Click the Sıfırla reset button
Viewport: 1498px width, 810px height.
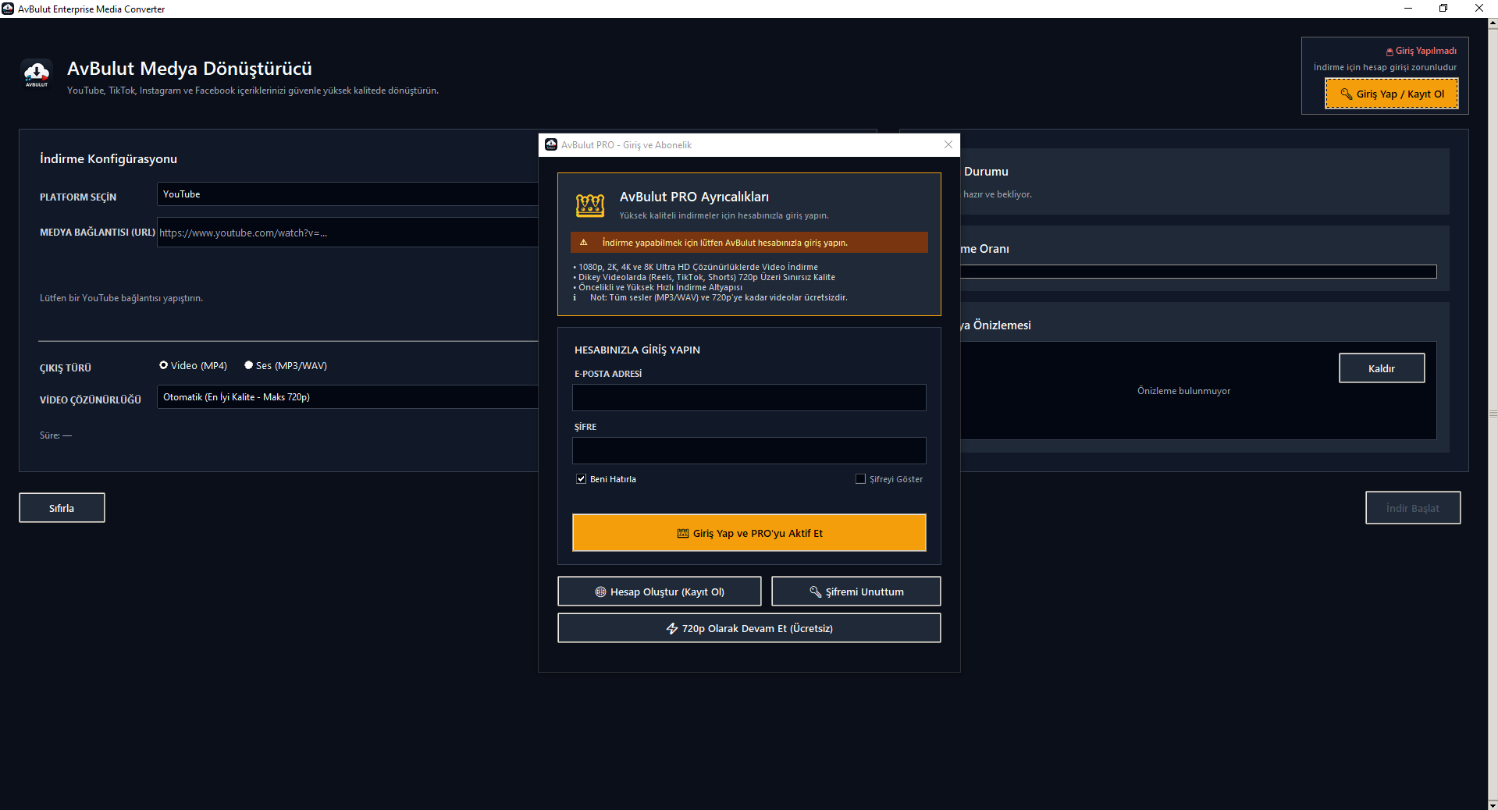point(62,508)
